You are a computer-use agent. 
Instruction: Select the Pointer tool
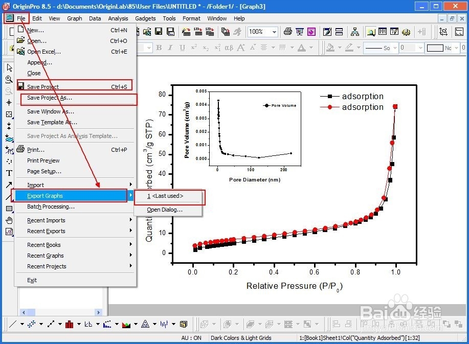tap(9, 68)
